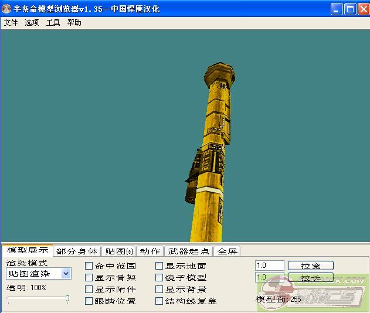Open the 动作 tab

[149, 251]
